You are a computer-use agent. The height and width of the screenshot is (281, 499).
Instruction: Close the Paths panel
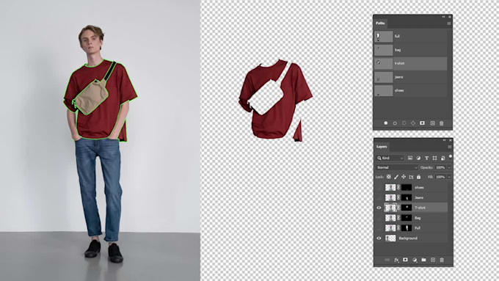[x=450, y=17]
